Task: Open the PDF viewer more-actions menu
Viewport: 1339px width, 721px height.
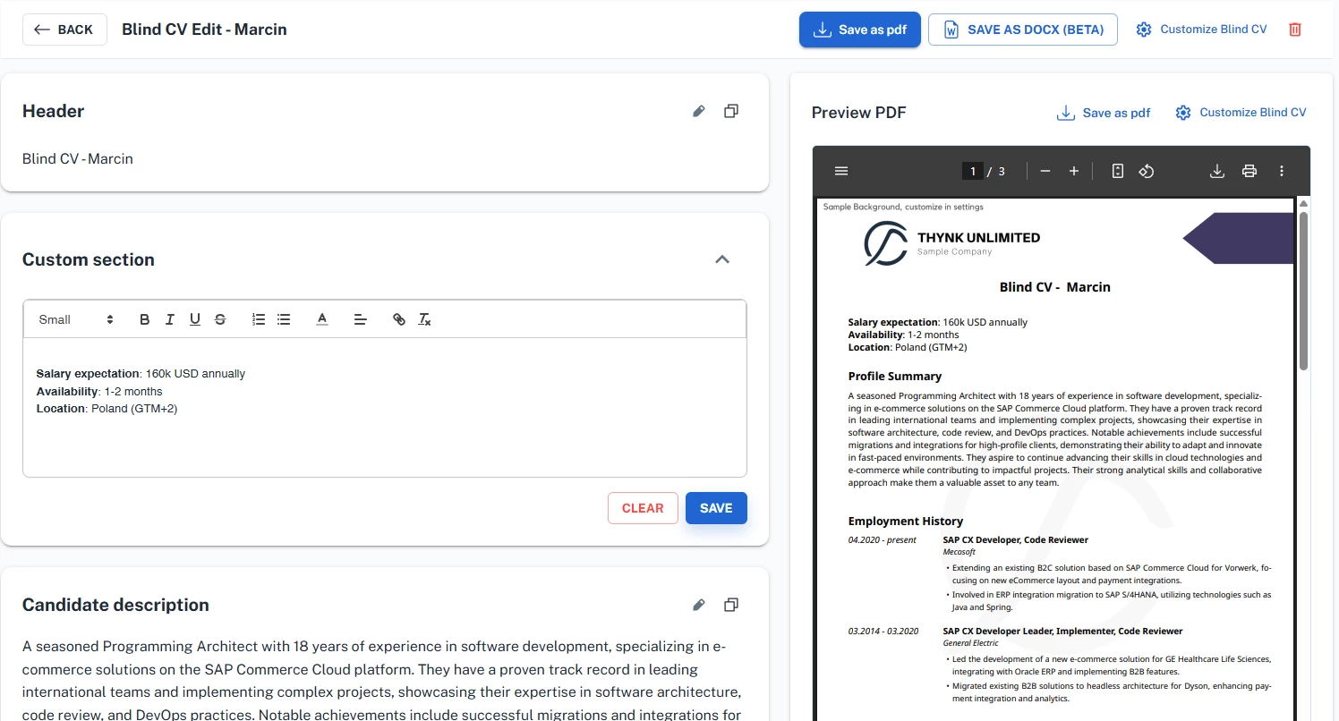Action: (1282, 172)
